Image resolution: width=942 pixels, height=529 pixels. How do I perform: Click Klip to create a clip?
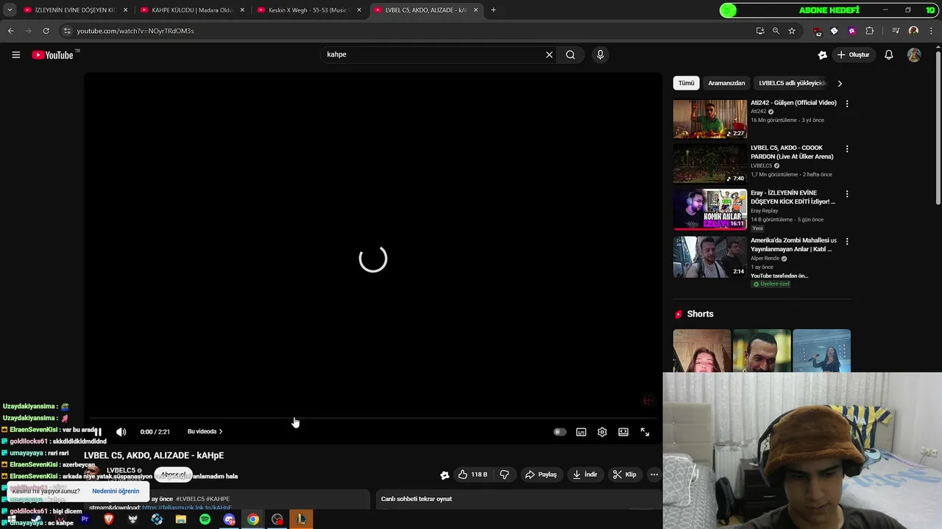pyautogui.click(x=625, y=475)
